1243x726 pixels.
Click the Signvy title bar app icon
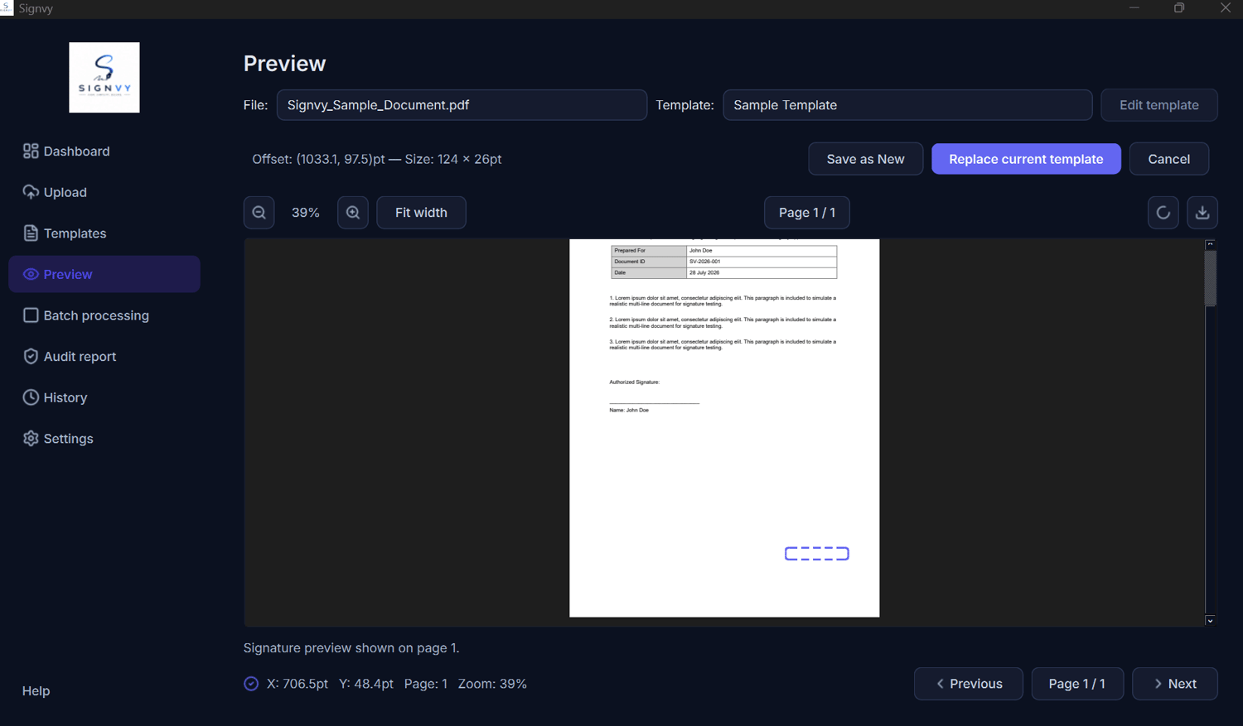tap(7, 7)
